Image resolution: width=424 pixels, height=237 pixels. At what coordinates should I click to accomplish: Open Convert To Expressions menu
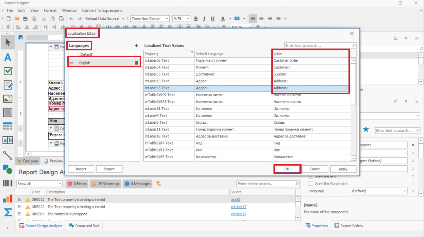tap(102, 10)
